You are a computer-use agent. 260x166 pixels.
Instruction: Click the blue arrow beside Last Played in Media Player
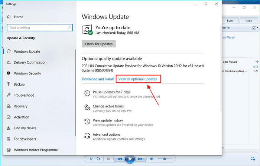(x=257, y=62)
